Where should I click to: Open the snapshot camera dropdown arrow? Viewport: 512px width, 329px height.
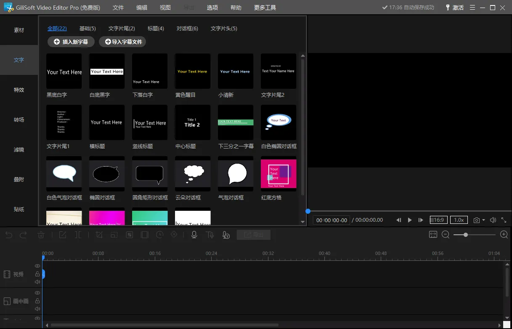[x=483, y=220]
